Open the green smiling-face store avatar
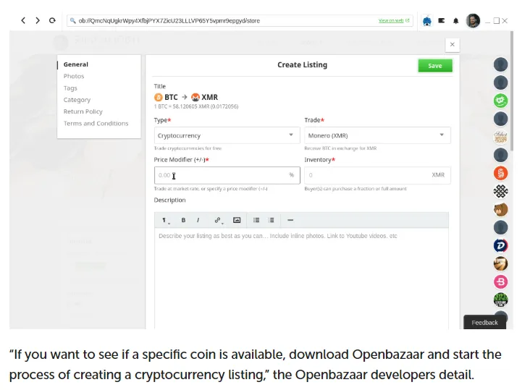Screen dimensions: 522x390 click(500, 101)
